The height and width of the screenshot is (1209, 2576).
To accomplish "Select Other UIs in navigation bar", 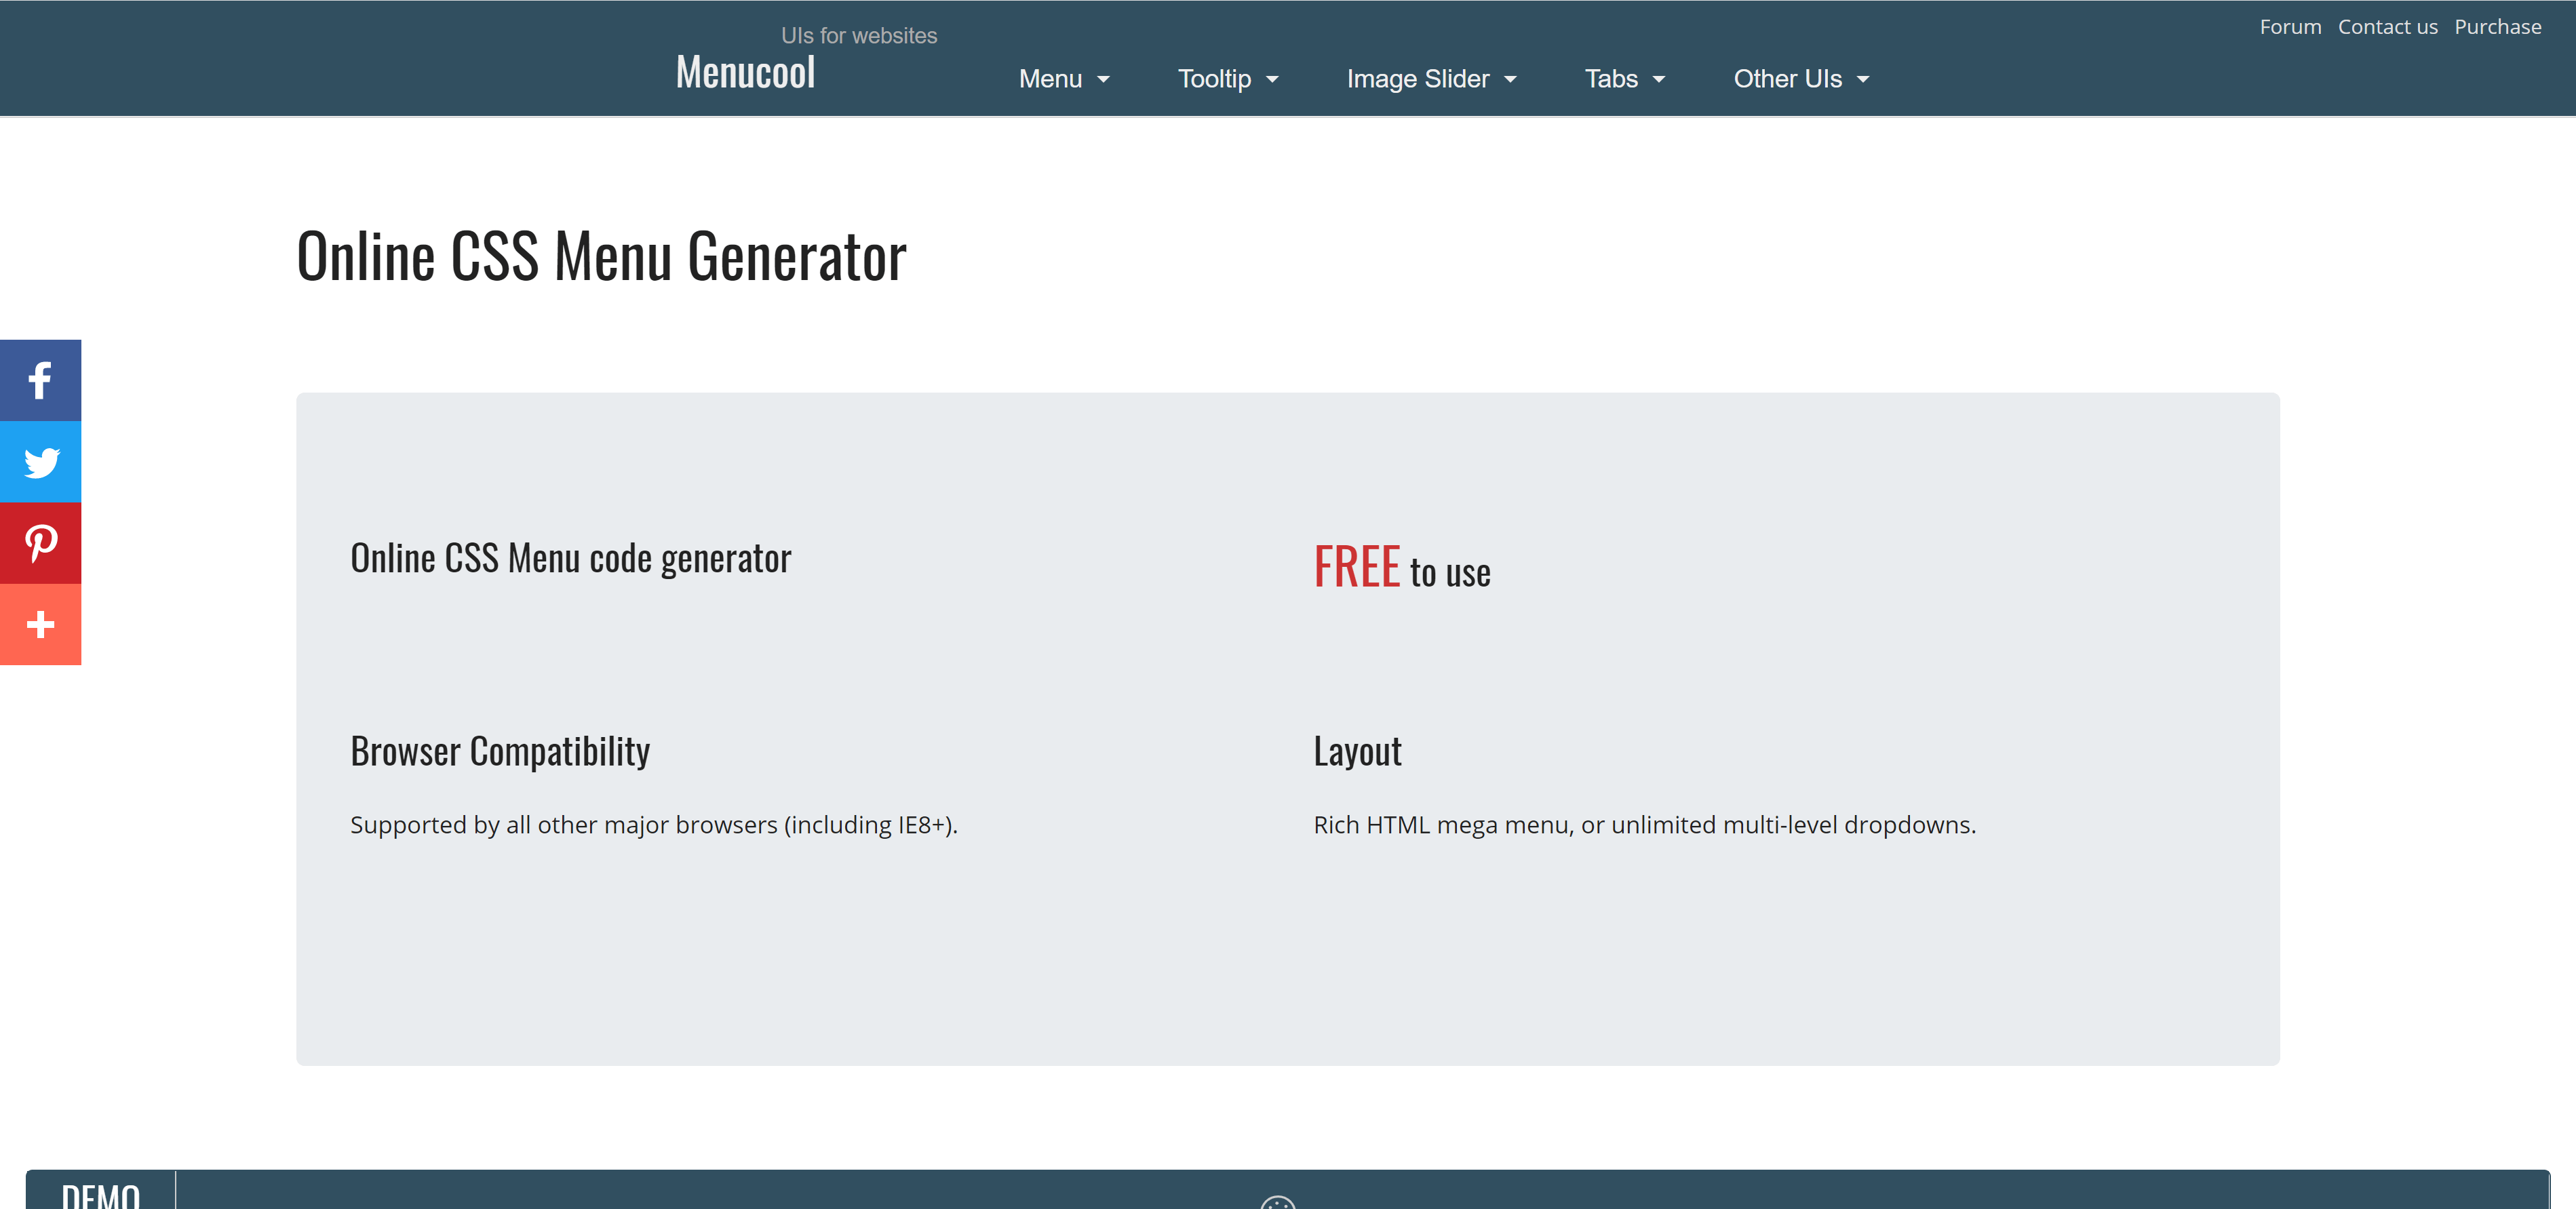I will point(1787,79).
